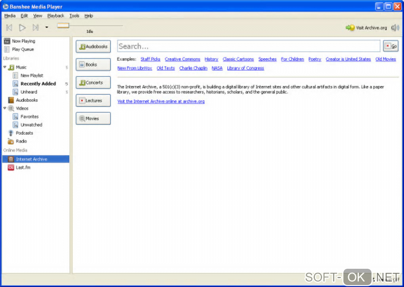Viewport: 404px width, 287px height.
Task: Open the Tools menu
Action: point(74,16)
